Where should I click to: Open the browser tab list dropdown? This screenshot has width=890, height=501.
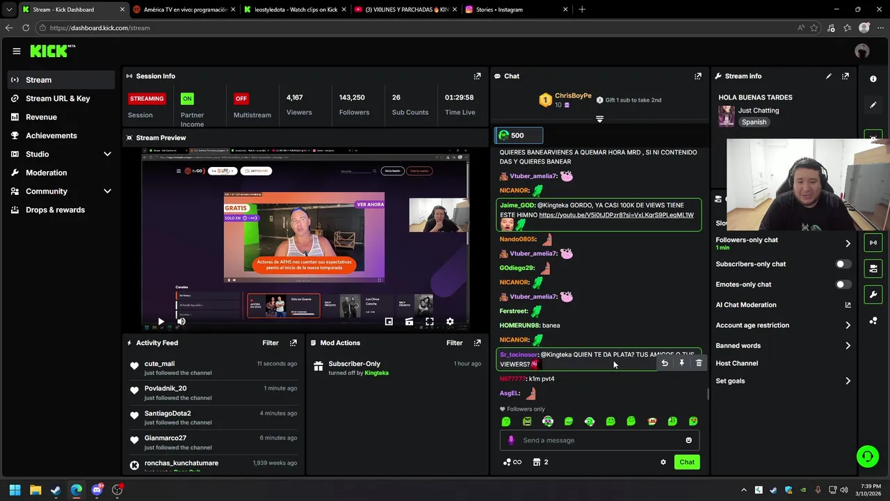(x=8, y=9)
